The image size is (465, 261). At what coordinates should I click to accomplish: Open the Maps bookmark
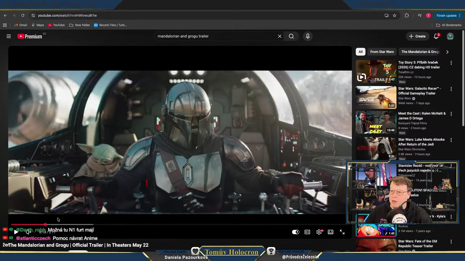(37, 25)
